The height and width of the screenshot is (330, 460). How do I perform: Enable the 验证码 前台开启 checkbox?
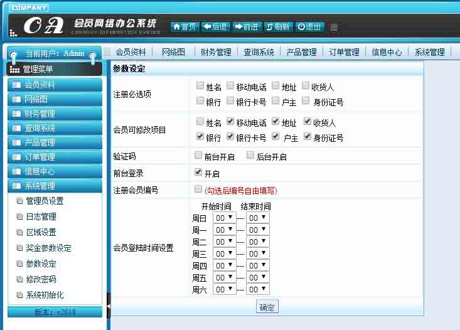point(199,156)
